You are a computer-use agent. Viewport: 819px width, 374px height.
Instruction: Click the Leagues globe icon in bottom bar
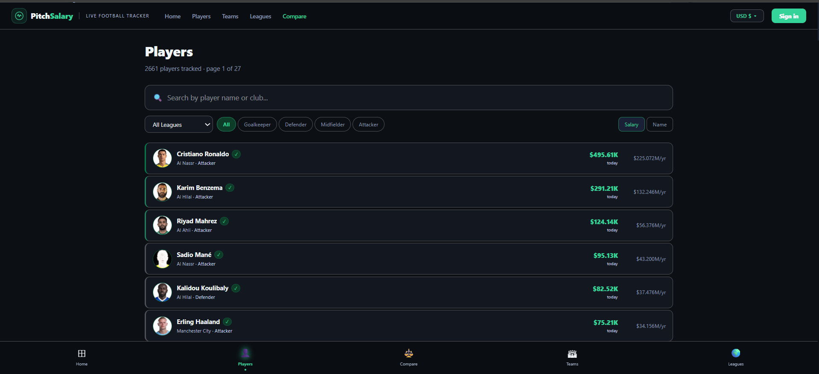click(736, 353)
